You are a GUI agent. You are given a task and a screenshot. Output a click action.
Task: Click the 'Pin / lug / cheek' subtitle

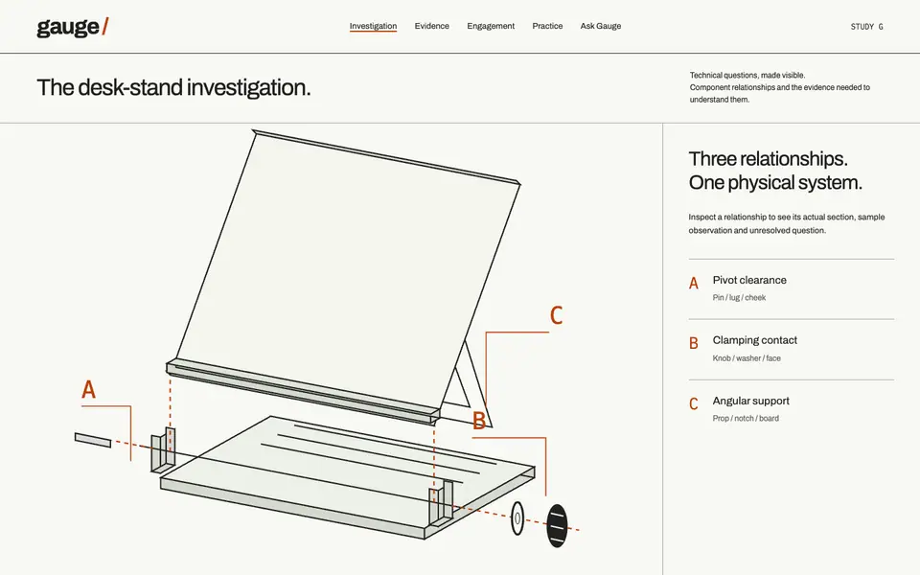[x=739, y=297]
